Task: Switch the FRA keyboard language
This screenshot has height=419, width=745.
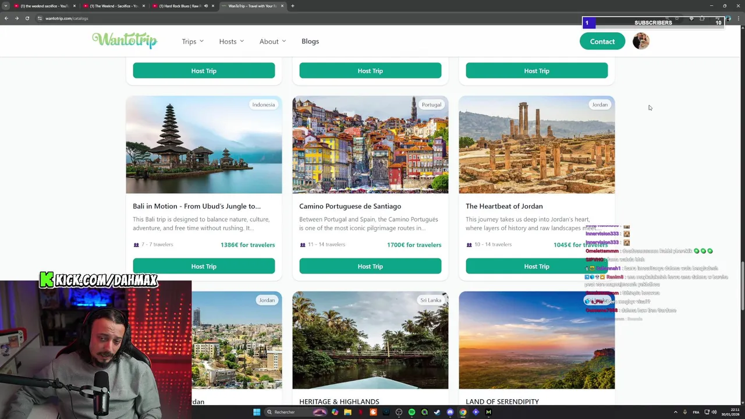Action: [696, 412]
